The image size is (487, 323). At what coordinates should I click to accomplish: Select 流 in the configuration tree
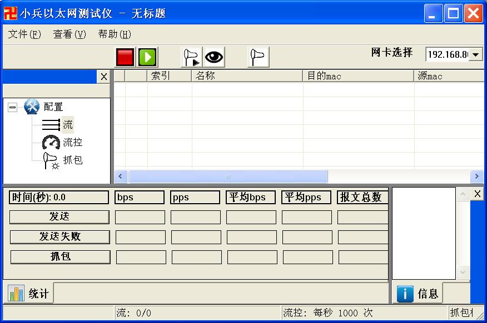(68, 125)
